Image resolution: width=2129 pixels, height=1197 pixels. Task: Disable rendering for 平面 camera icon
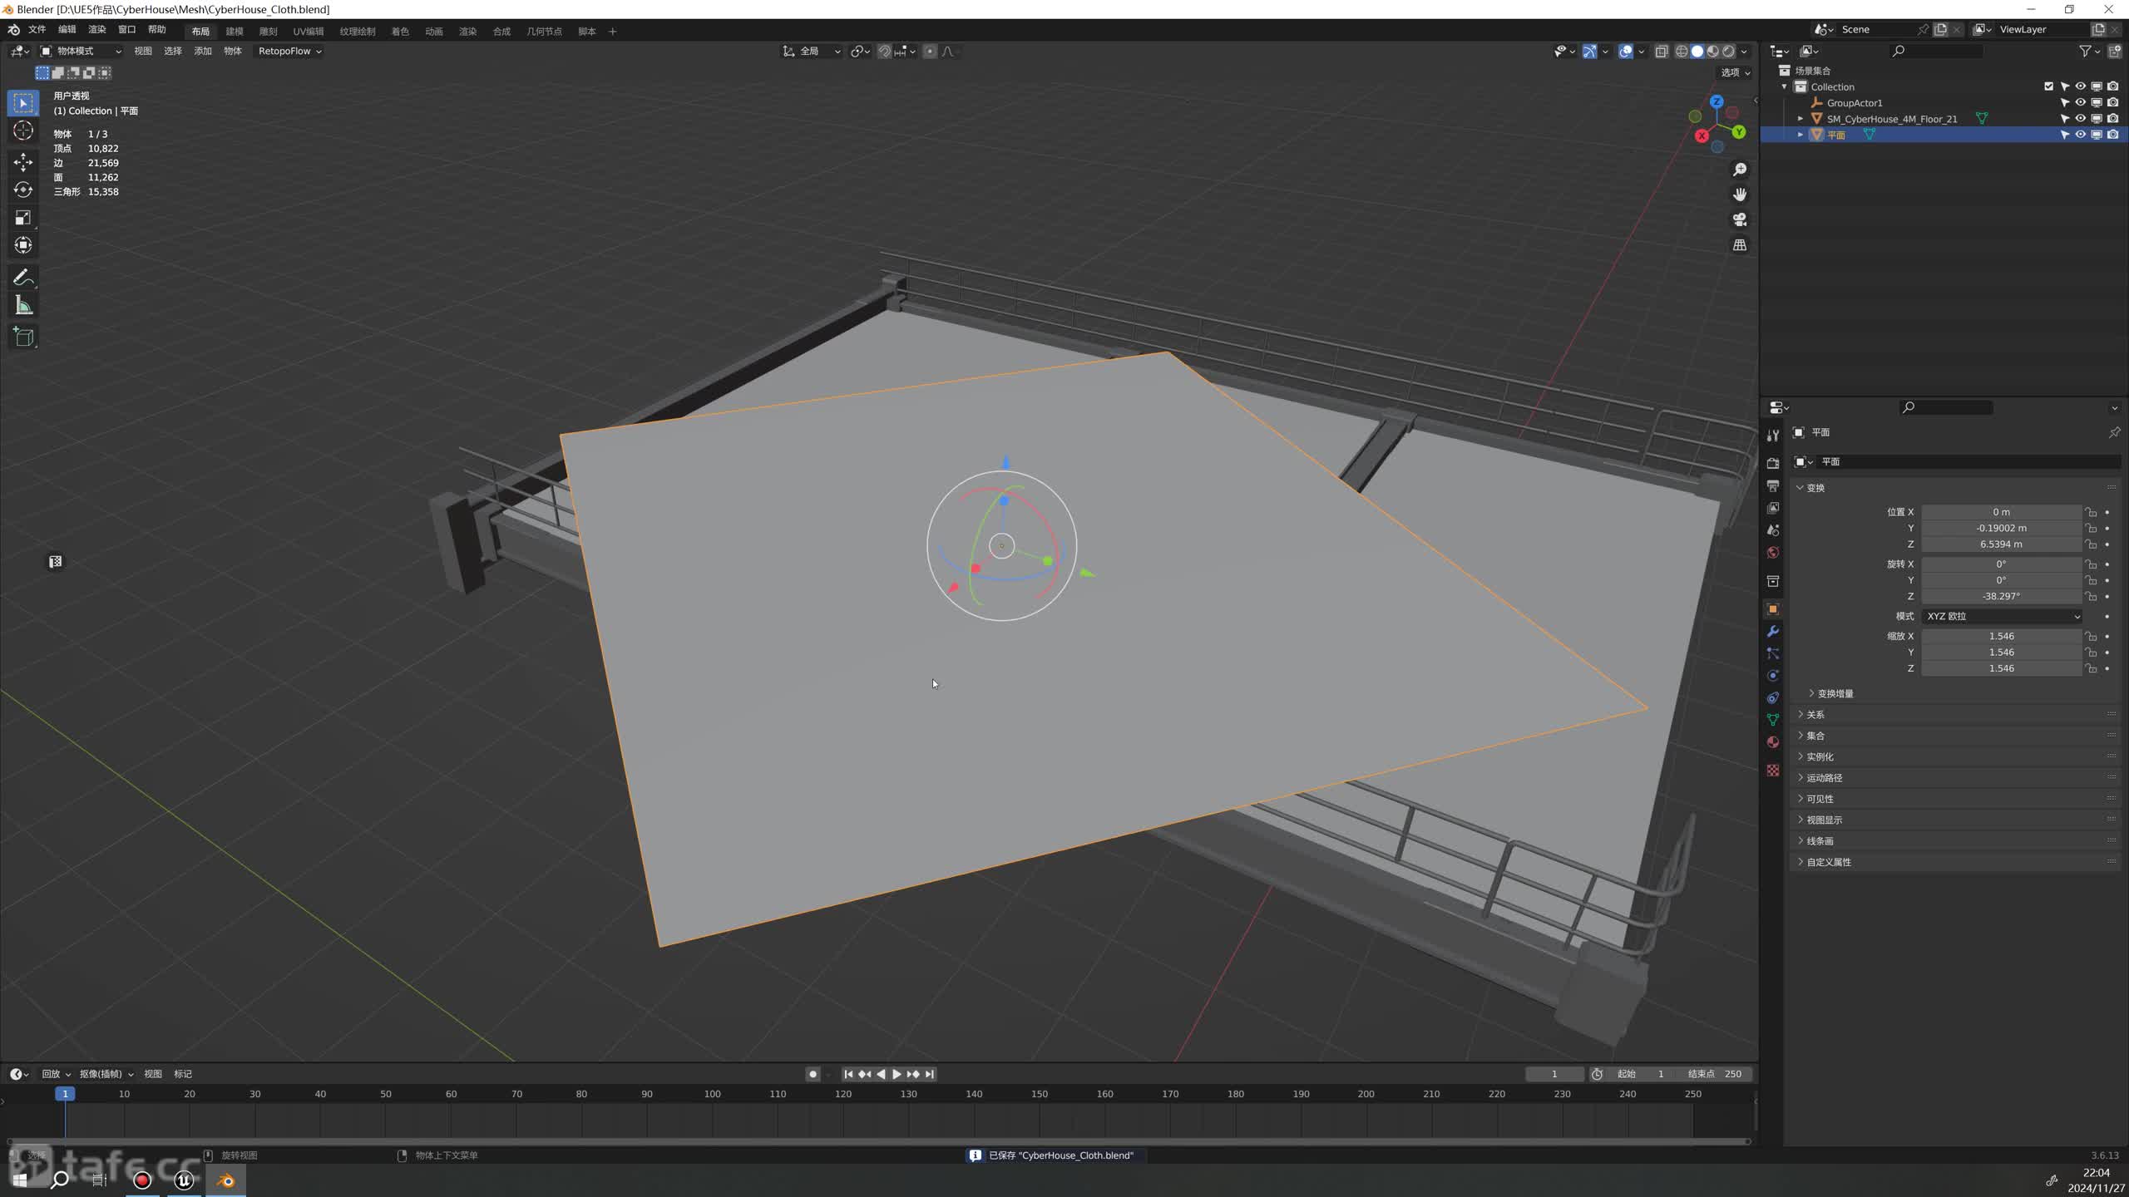click(2112, 135)
